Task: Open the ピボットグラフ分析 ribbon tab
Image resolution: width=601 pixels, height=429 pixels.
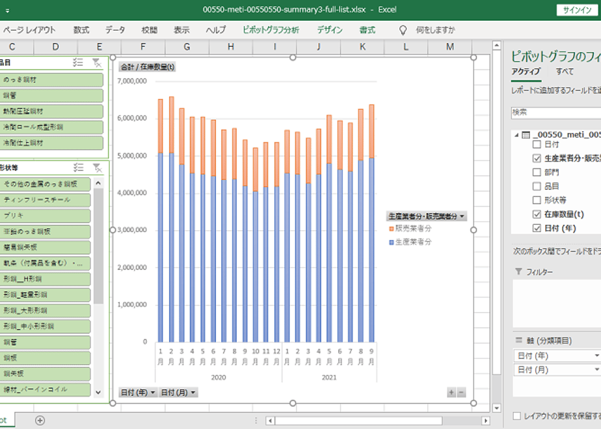Action: (x=271, y=30)
